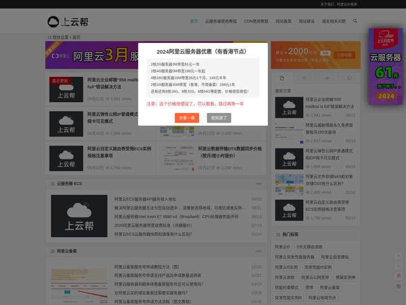Open article 阿里云数据传输DTS数据同步价格
Viewport: 406px width, 305px height.
[230, 152]
